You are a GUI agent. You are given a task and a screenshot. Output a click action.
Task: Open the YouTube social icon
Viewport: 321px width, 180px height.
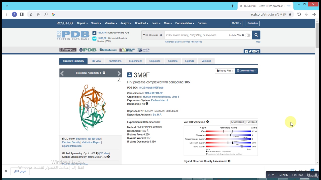254,51
